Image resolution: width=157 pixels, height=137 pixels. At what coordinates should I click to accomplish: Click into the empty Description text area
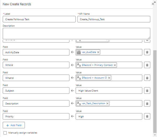[76, 33]
